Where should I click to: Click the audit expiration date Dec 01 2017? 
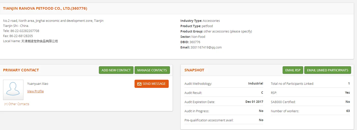[254, 102]
